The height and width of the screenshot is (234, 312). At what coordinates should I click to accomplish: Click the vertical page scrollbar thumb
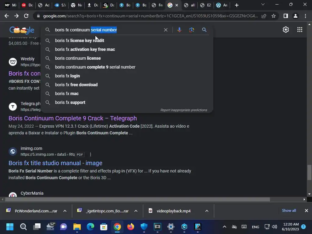pos(309,172)
